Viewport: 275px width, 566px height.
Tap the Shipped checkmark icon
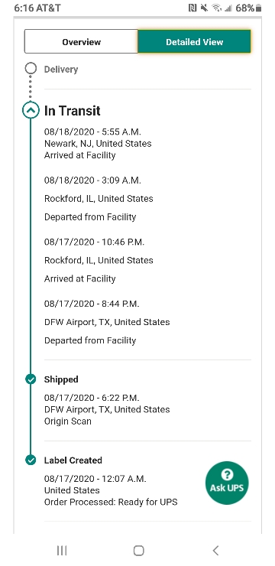[x=31, y=379]
